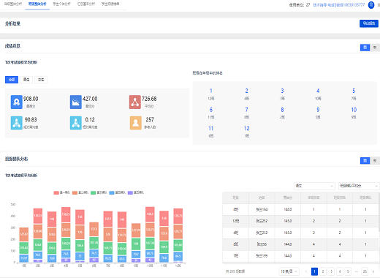Click the blue medal icon beside 908.00
The height and width of the screenshot is (278, 380).
click(x=16, y=102)
